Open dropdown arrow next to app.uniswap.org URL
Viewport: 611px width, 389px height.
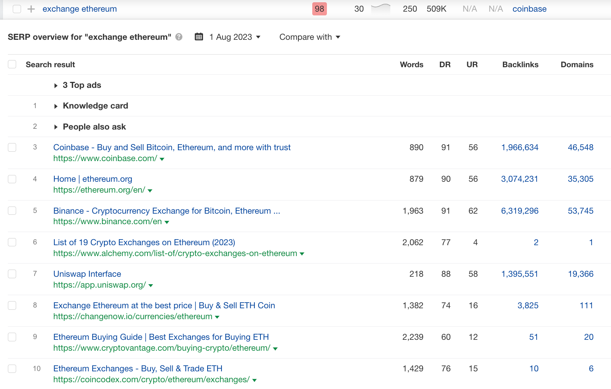click(151, 286)
